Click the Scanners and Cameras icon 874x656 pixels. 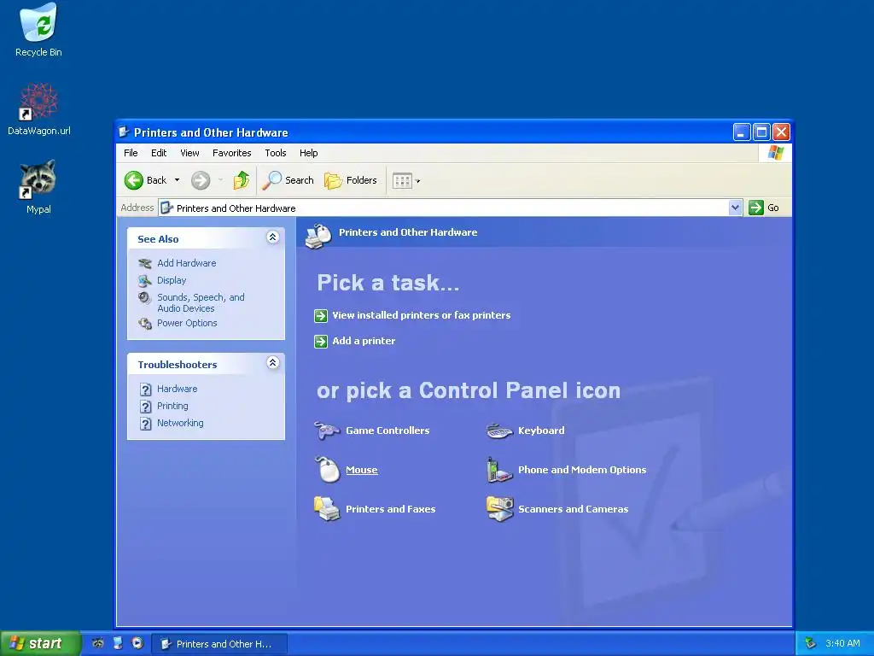tap(499, 509)
